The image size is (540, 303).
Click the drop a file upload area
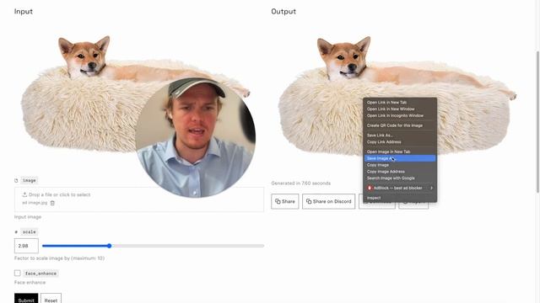click(139, 199)
